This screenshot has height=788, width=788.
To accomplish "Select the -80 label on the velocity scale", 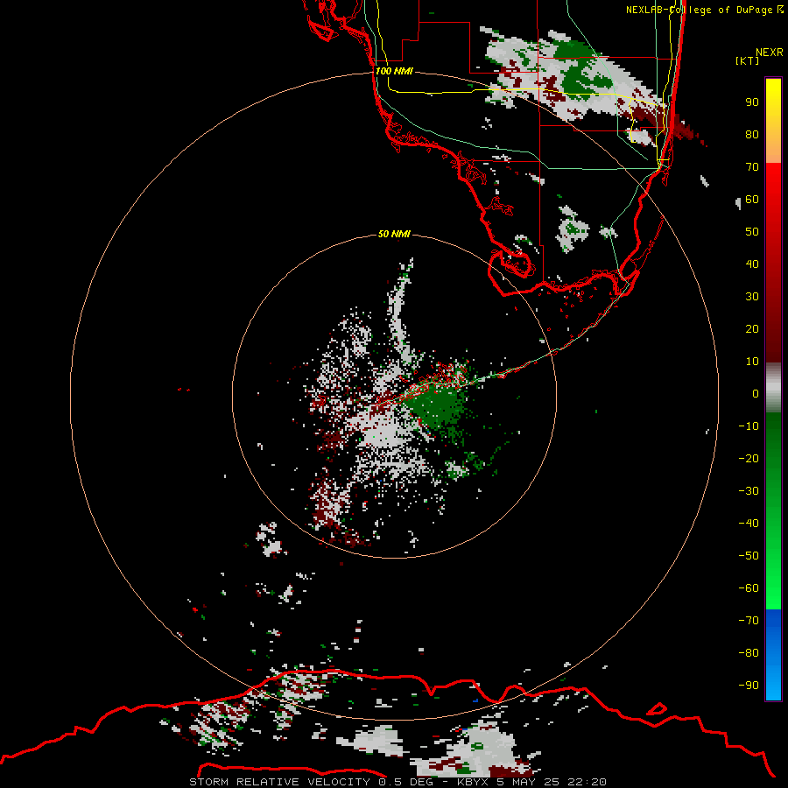I will 749,653.
